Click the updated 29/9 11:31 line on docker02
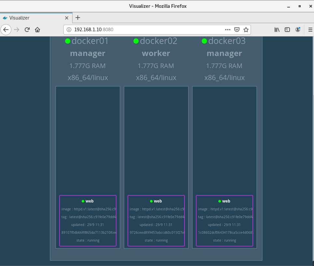Image resolution: width=314 pixels, height=266 pixels. pos(156,225)
